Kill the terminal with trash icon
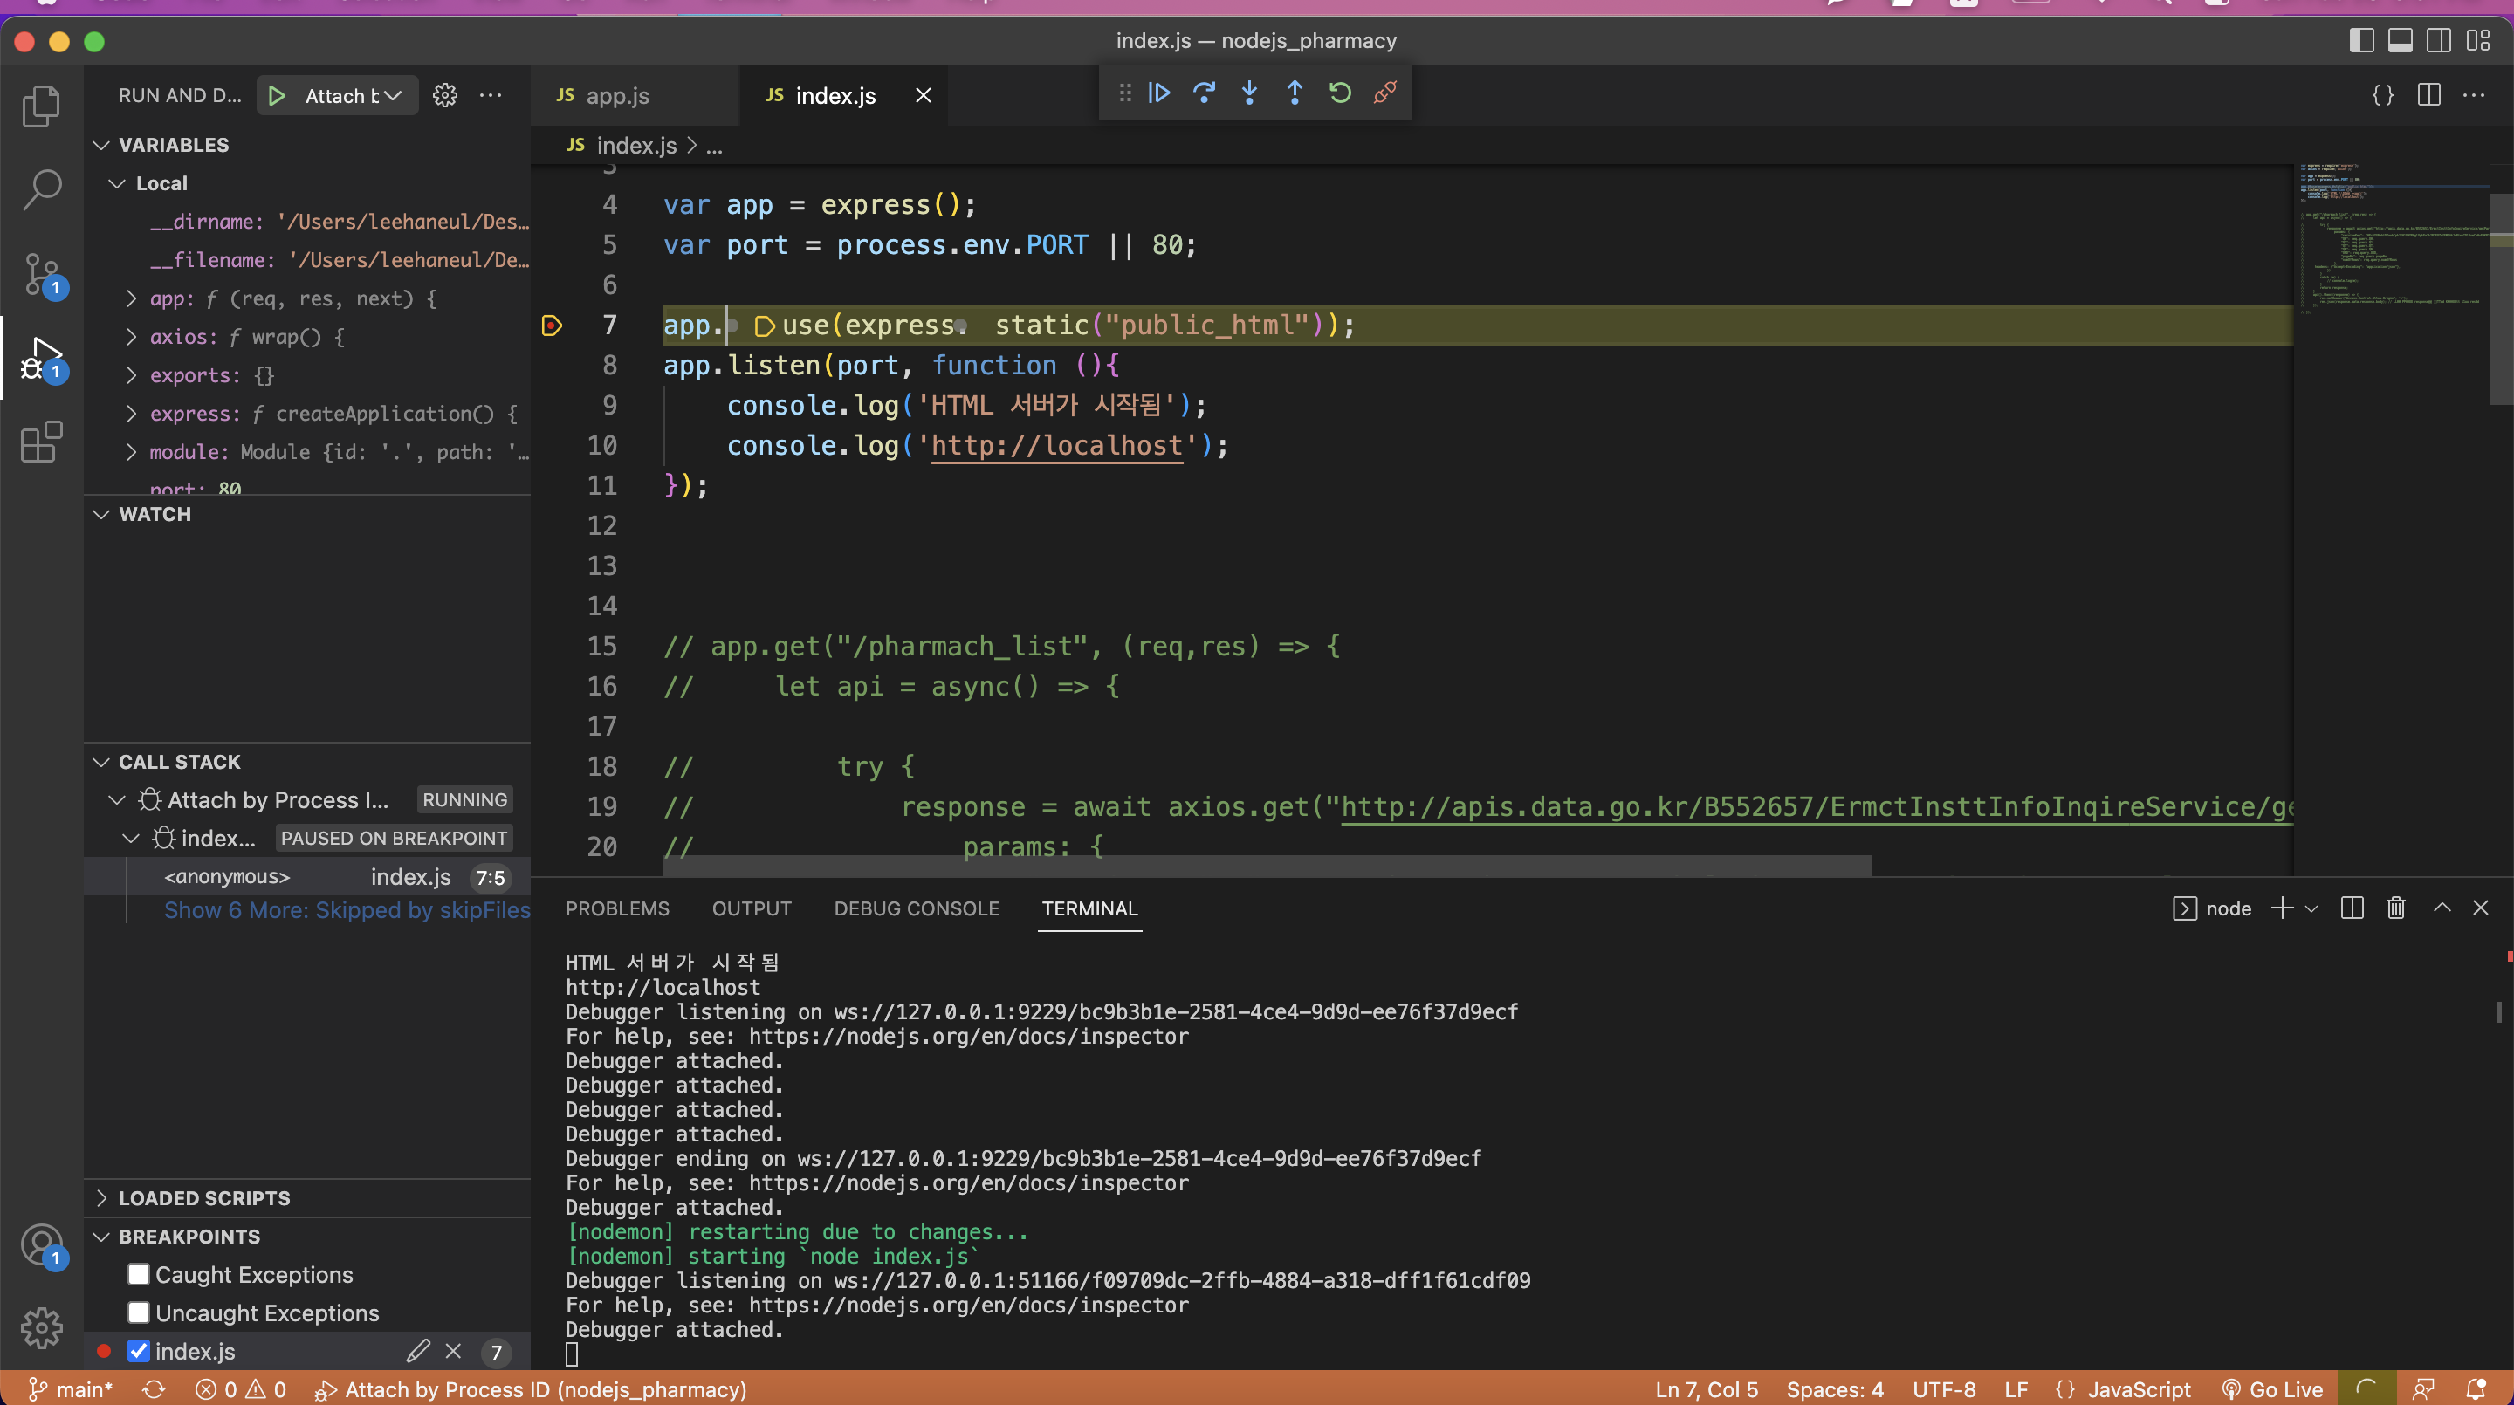2514x1405 pixels. (2396, 908)
